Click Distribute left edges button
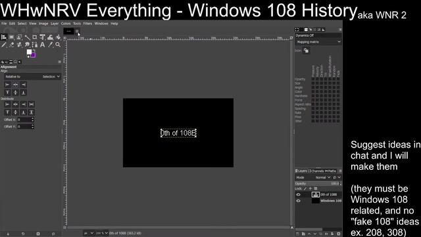This screenshot has height=237, width=421. pos(7,104)
